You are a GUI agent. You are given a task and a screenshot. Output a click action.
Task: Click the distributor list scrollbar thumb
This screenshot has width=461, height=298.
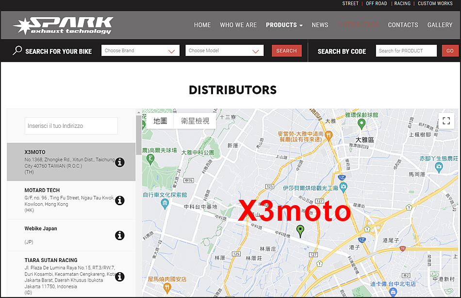(138, 135)
